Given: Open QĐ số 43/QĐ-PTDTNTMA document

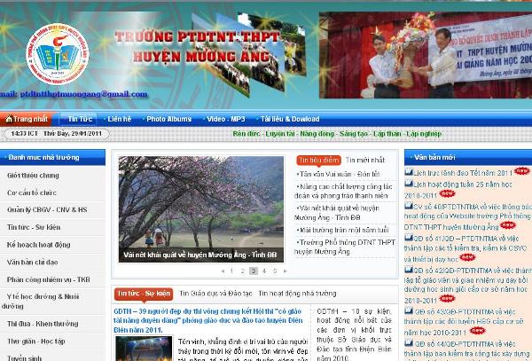Looking at the screenshot, I should point(464,322).
